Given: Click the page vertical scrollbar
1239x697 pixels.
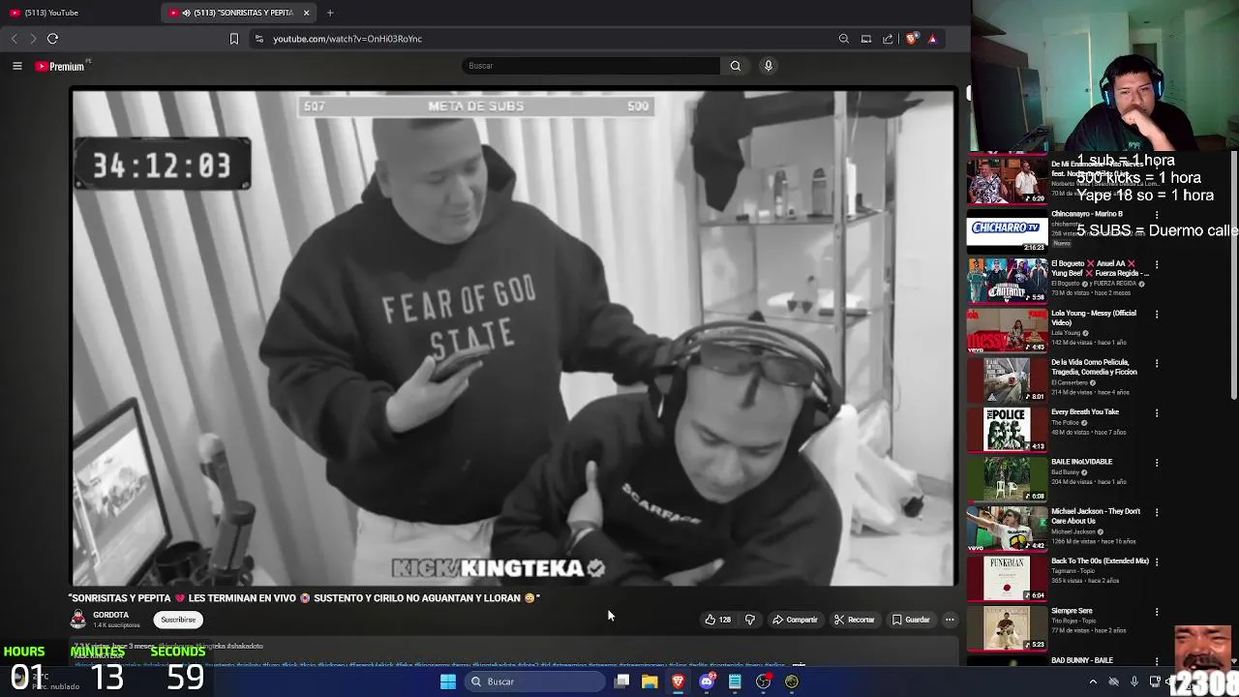Looking at the screenshot, I should pyautogui.click(x=1234, y=274).
